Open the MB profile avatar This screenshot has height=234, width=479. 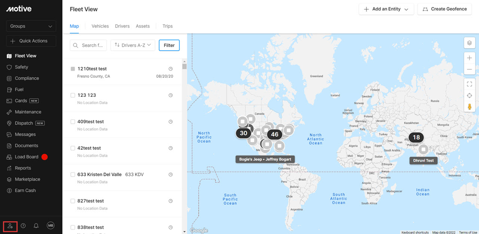pos(50,225)
